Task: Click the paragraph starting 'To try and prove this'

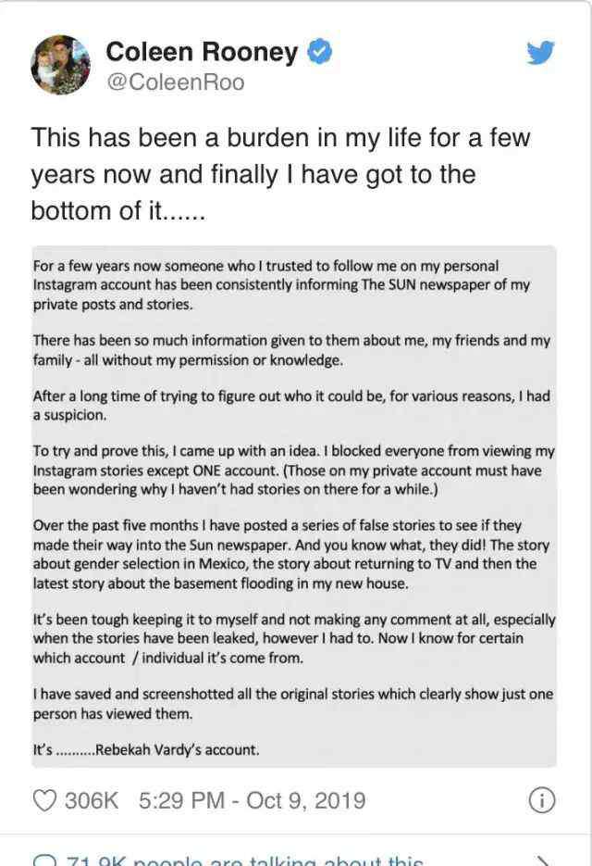Action: click(293, 470)
